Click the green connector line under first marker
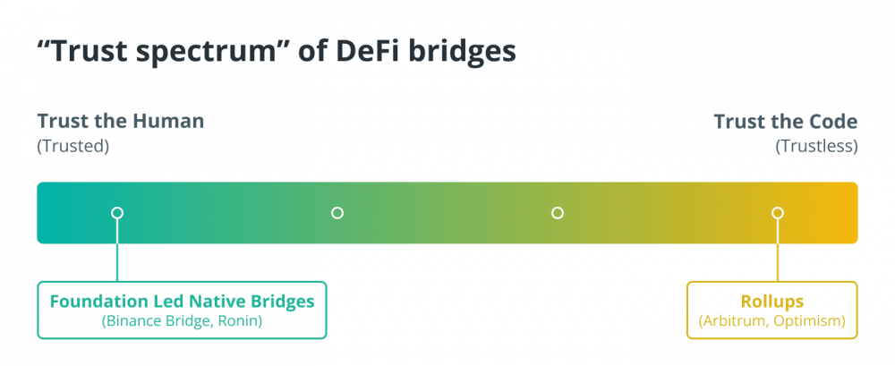This screenshot has height=366, width=895. point(117,250)
